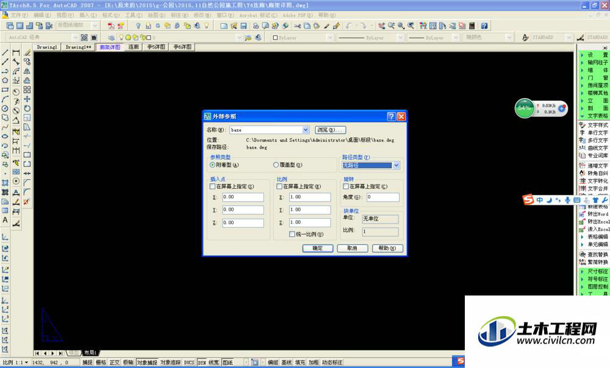The height and width of the screenshot is (368, 610).
Task: Check rotation 在屏幕上指定(C) checkbox
Action: [x=346, y=186]
